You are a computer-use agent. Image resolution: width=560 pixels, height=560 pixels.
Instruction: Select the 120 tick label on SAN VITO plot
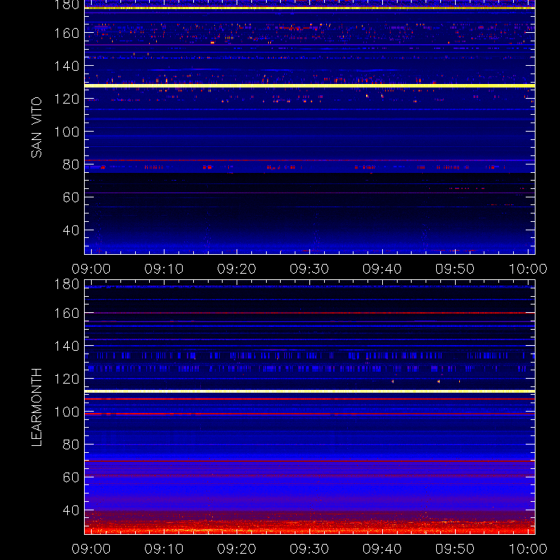pyautogui.click(x=66, y=99)
